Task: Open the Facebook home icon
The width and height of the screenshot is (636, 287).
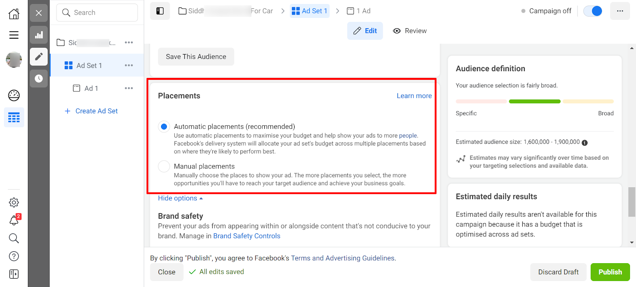Action: pos(14,14)
